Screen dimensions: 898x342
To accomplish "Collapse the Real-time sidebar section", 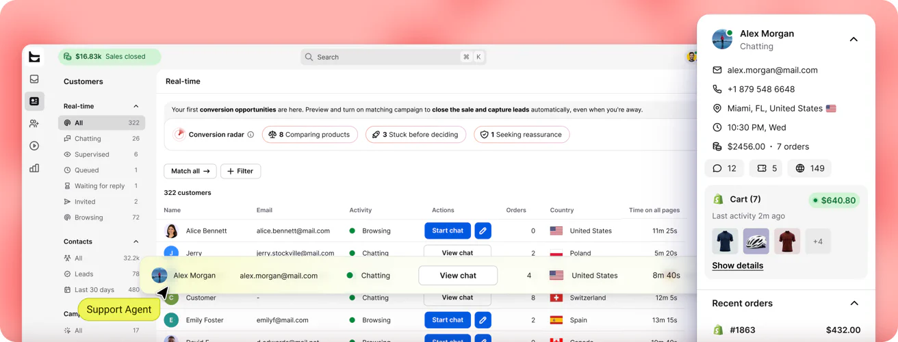I will coord(136,106).
